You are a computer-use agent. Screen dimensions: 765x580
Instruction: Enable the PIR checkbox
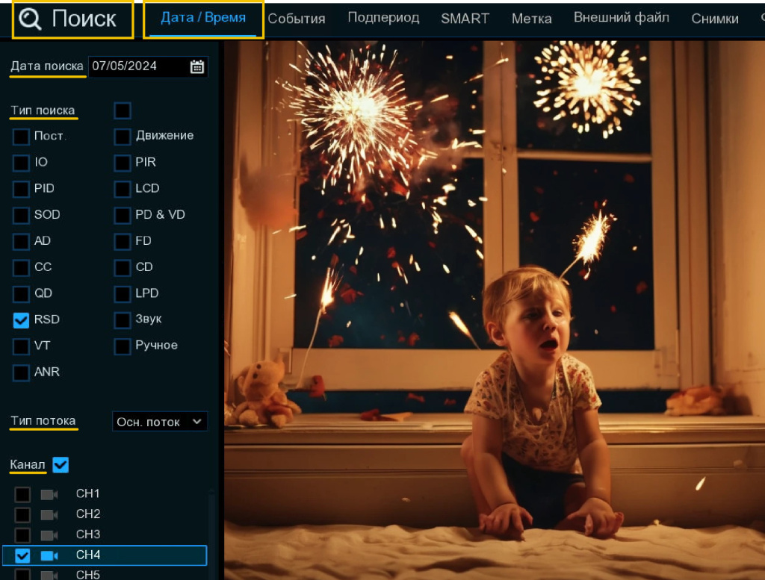point(123,163)
